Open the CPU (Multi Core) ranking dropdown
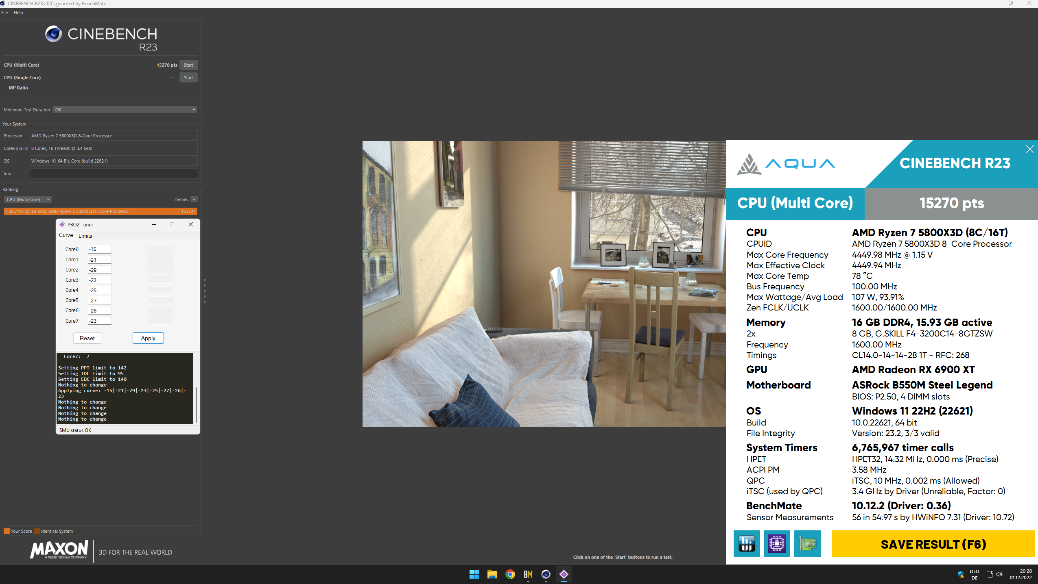 [28, 200]
